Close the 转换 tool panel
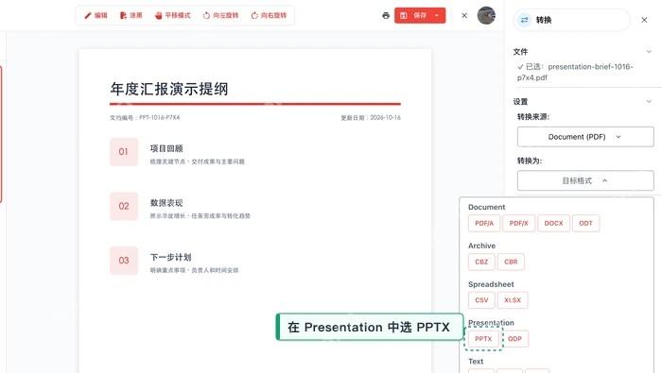Viewport: 662px width, 373px height. pyautogui.click(x=644, y=20)
